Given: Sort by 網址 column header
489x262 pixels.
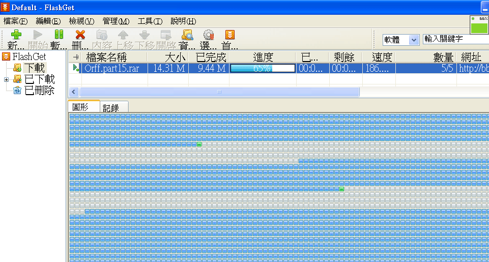Looking at the screenshot, I should (473, 57).
